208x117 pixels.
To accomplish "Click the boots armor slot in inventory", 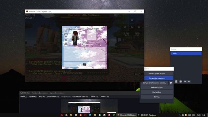I will pyautogui.click(x=66, y=44).
